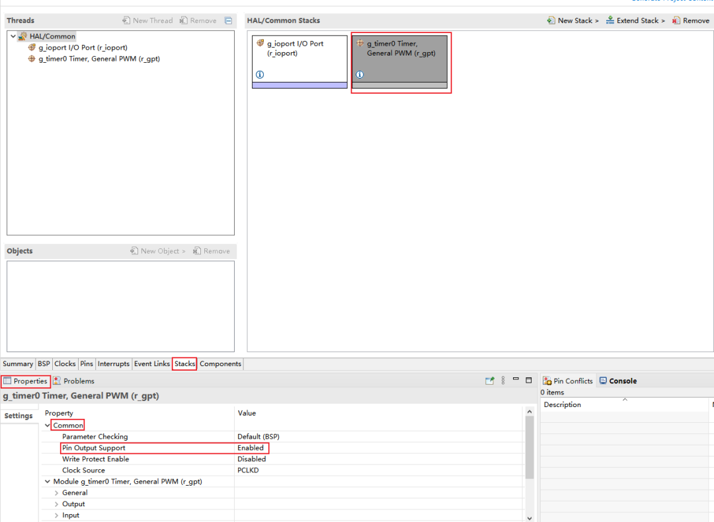Viewport: 714px width, 522px height.
Task: Click the HAL/Common thread icon in tree
Action: point(22,36)
